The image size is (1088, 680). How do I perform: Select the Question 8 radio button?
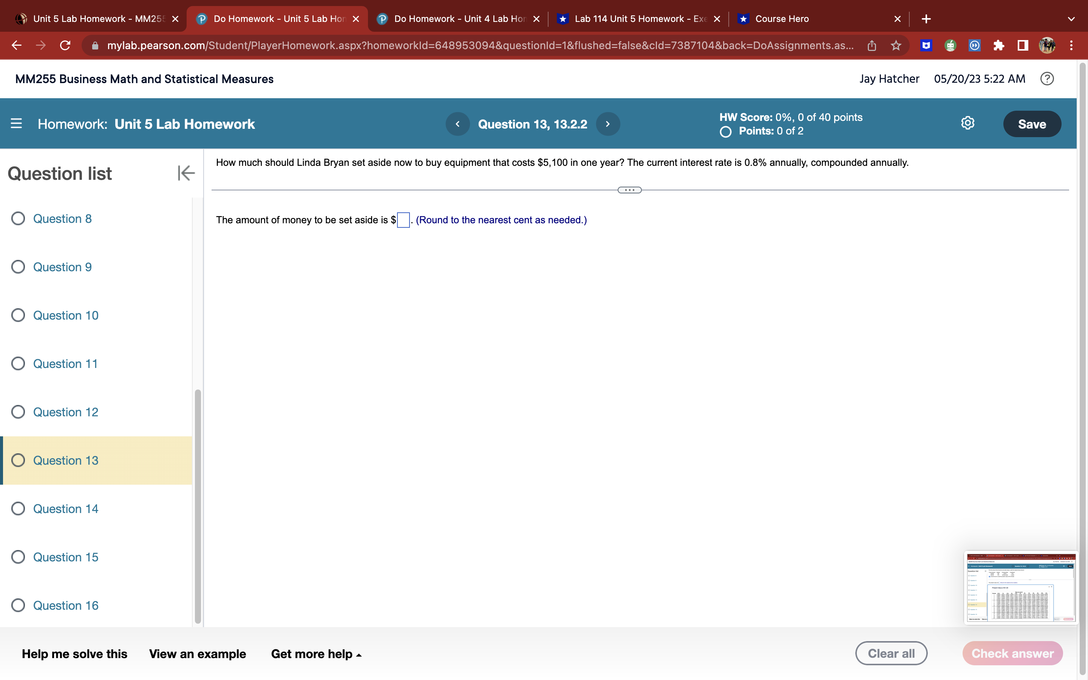[x=18, y=219]
